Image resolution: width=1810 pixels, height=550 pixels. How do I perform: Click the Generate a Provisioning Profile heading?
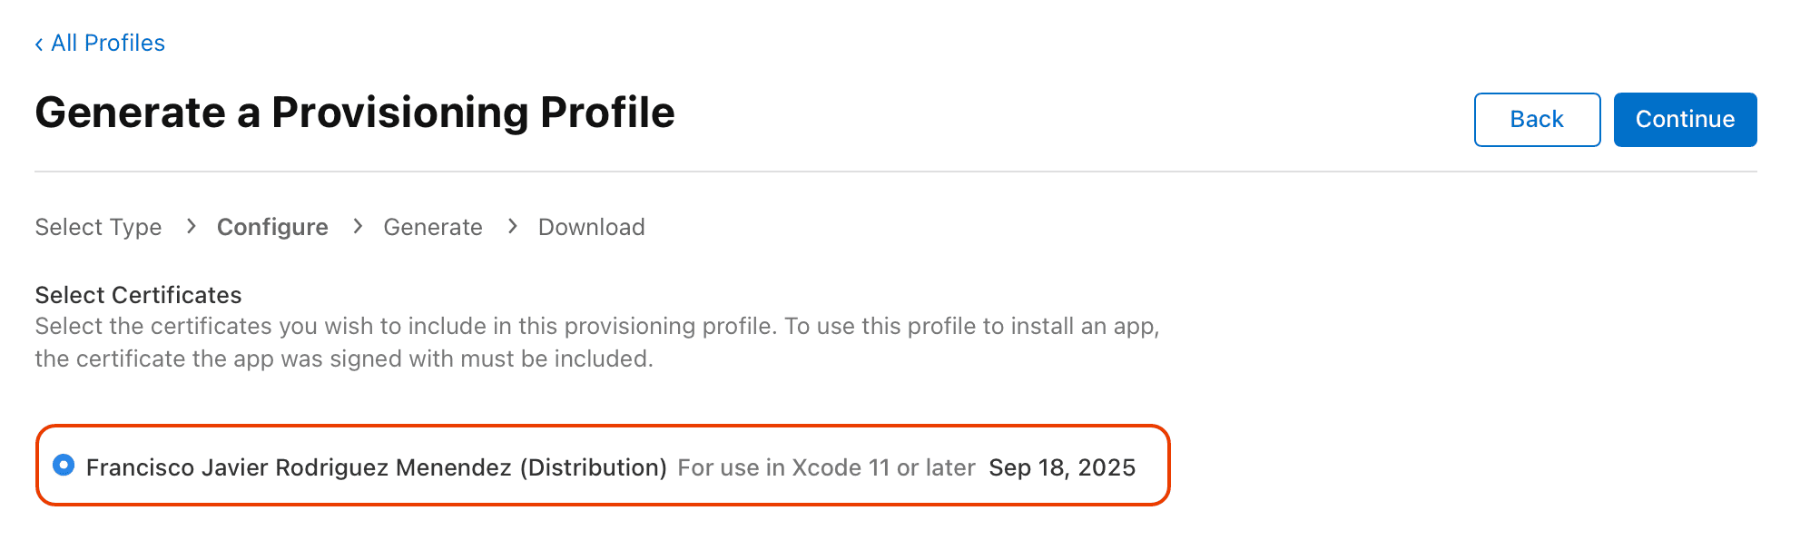pos(355,113)
